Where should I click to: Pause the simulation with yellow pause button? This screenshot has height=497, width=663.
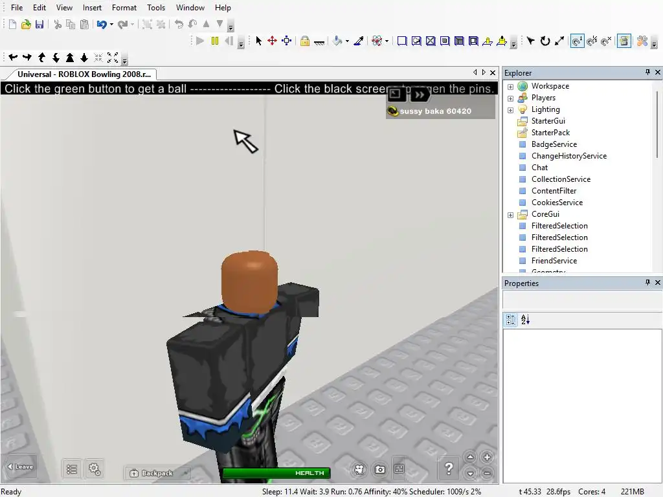click(x=215, y=41)
